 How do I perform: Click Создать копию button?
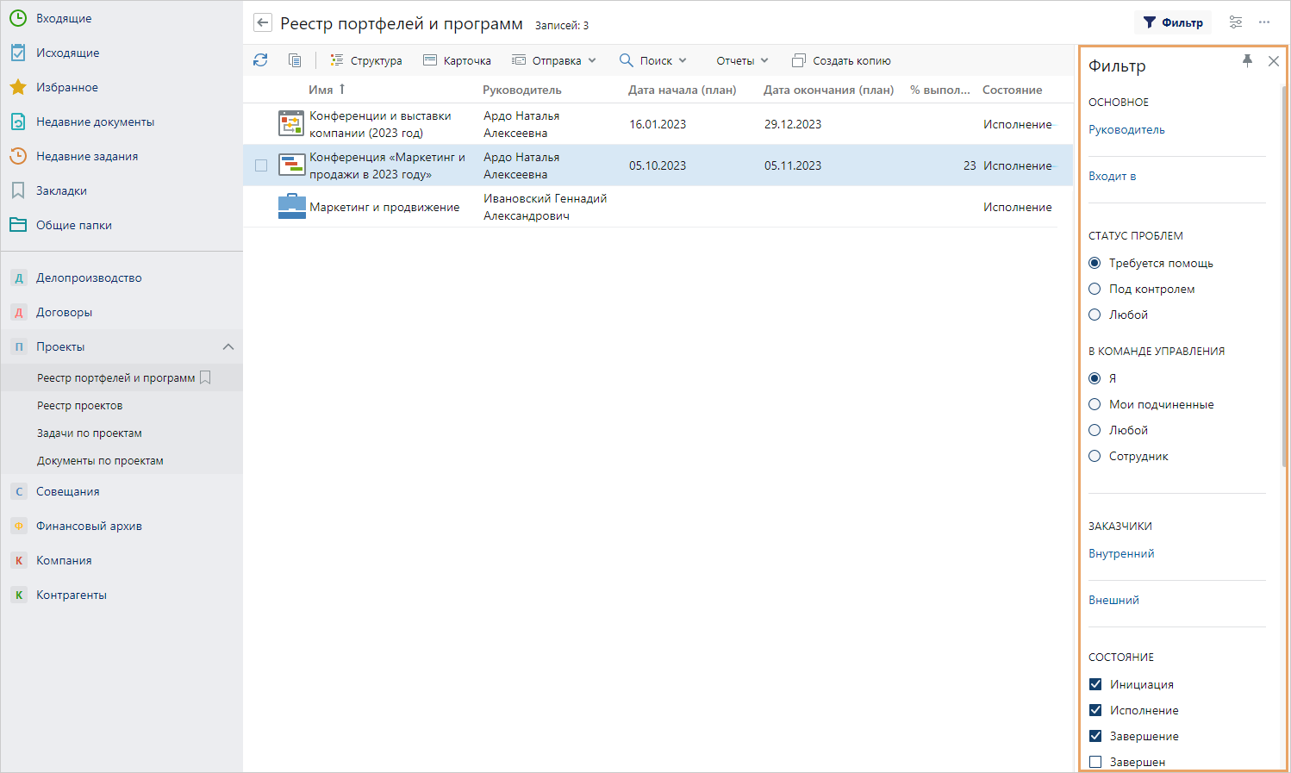pos(841,60)
